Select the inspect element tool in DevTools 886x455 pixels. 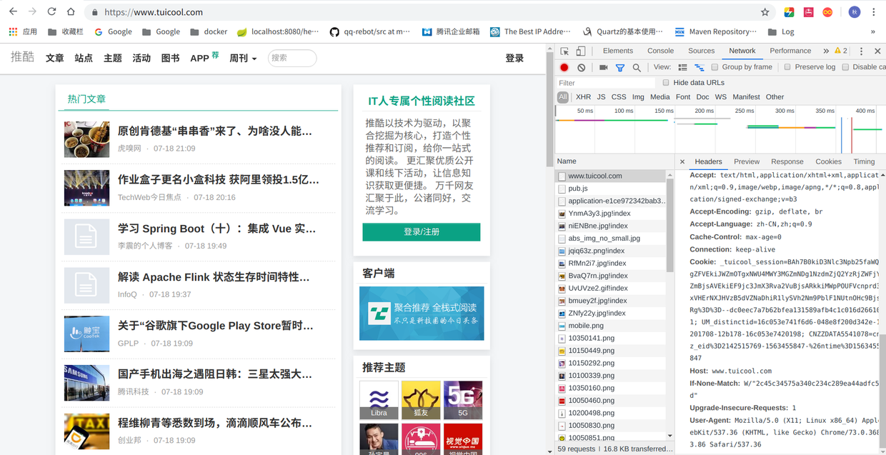pos(563,51)
